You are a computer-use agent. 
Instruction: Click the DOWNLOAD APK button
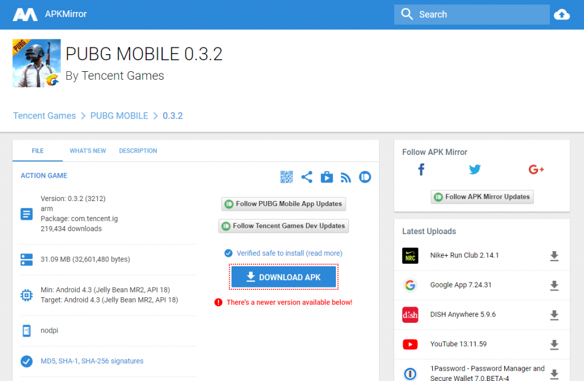click(284, 277)
